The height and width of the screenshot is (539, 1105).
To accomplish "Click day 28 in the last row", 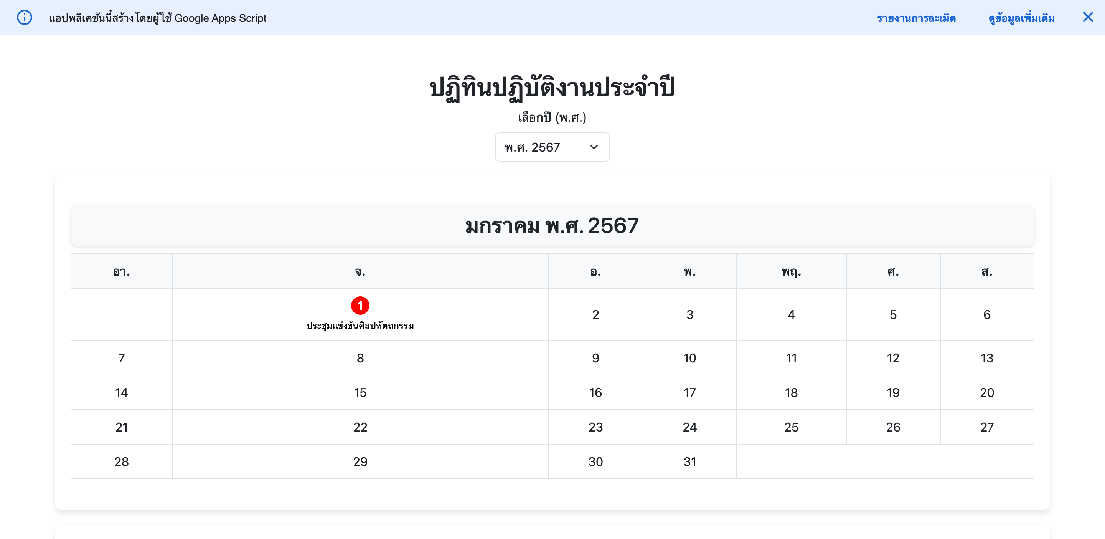I will (121, 461).
